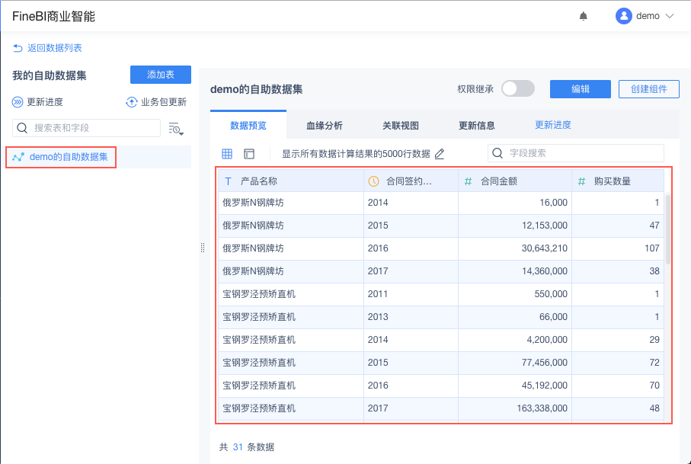This screenshot has width=691, height=464.
Task: Open the 关联视图 tab
Action: pyautogui.click(x=400, y=126)
